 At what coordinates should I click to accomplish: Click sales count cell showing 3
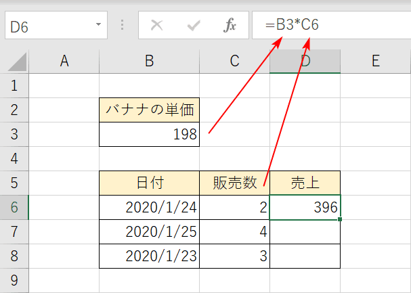click(x=234, y=256)
